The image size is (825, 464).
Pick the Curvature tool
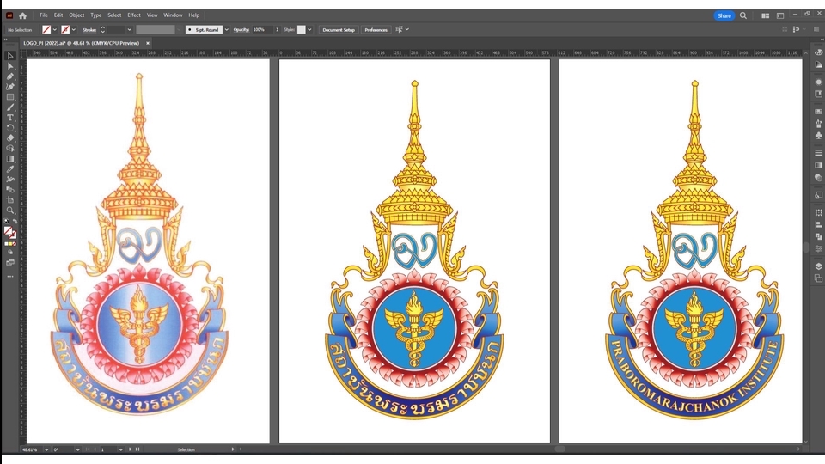pos(10,87)
